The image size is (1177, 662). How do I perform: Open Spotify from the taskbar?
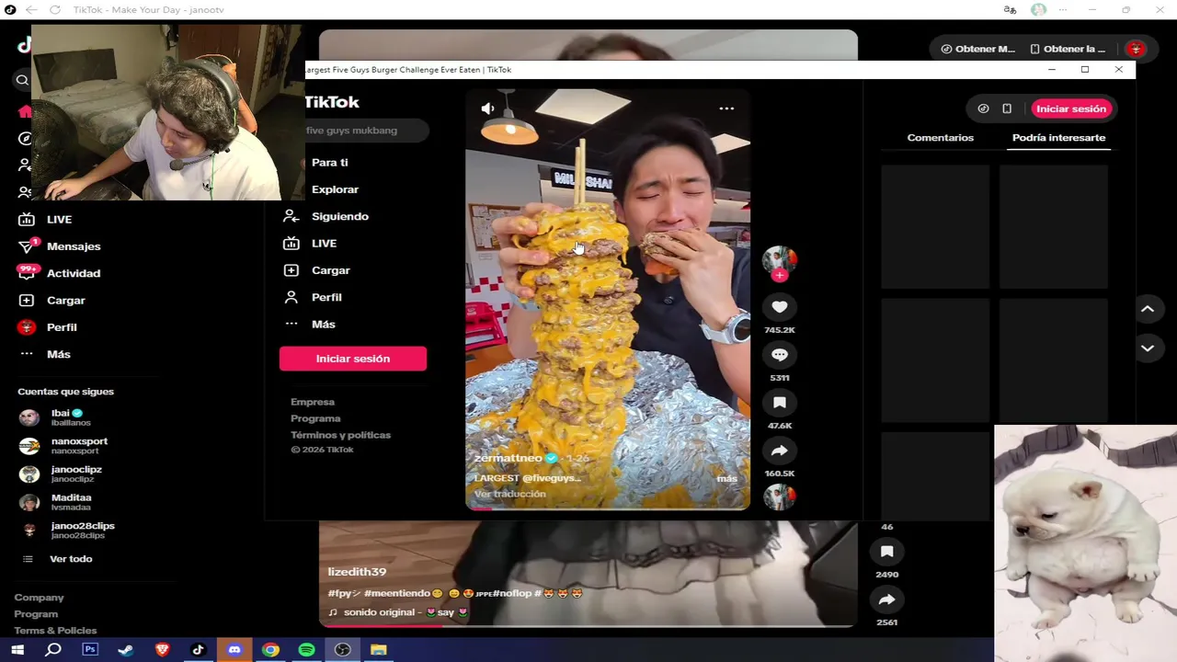306,650
